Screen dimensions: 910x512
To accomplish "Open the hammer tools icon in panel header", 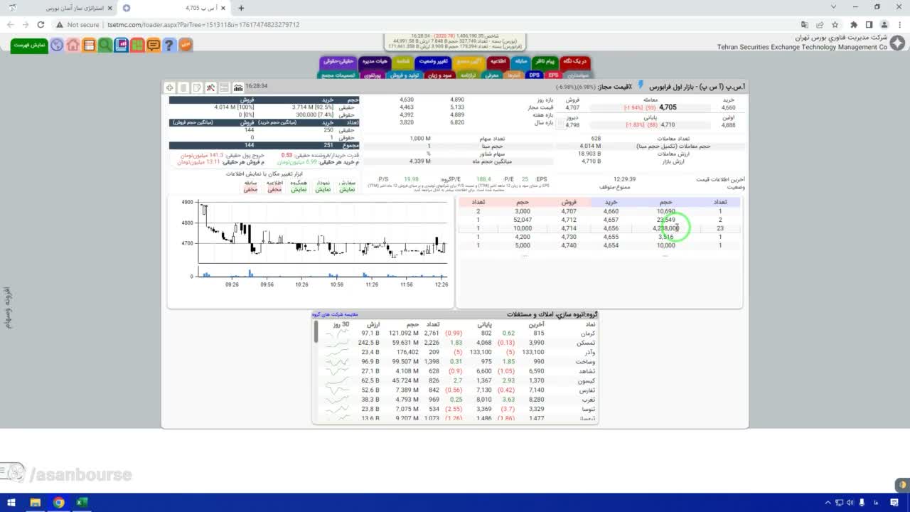I will (x=210, y=87).
